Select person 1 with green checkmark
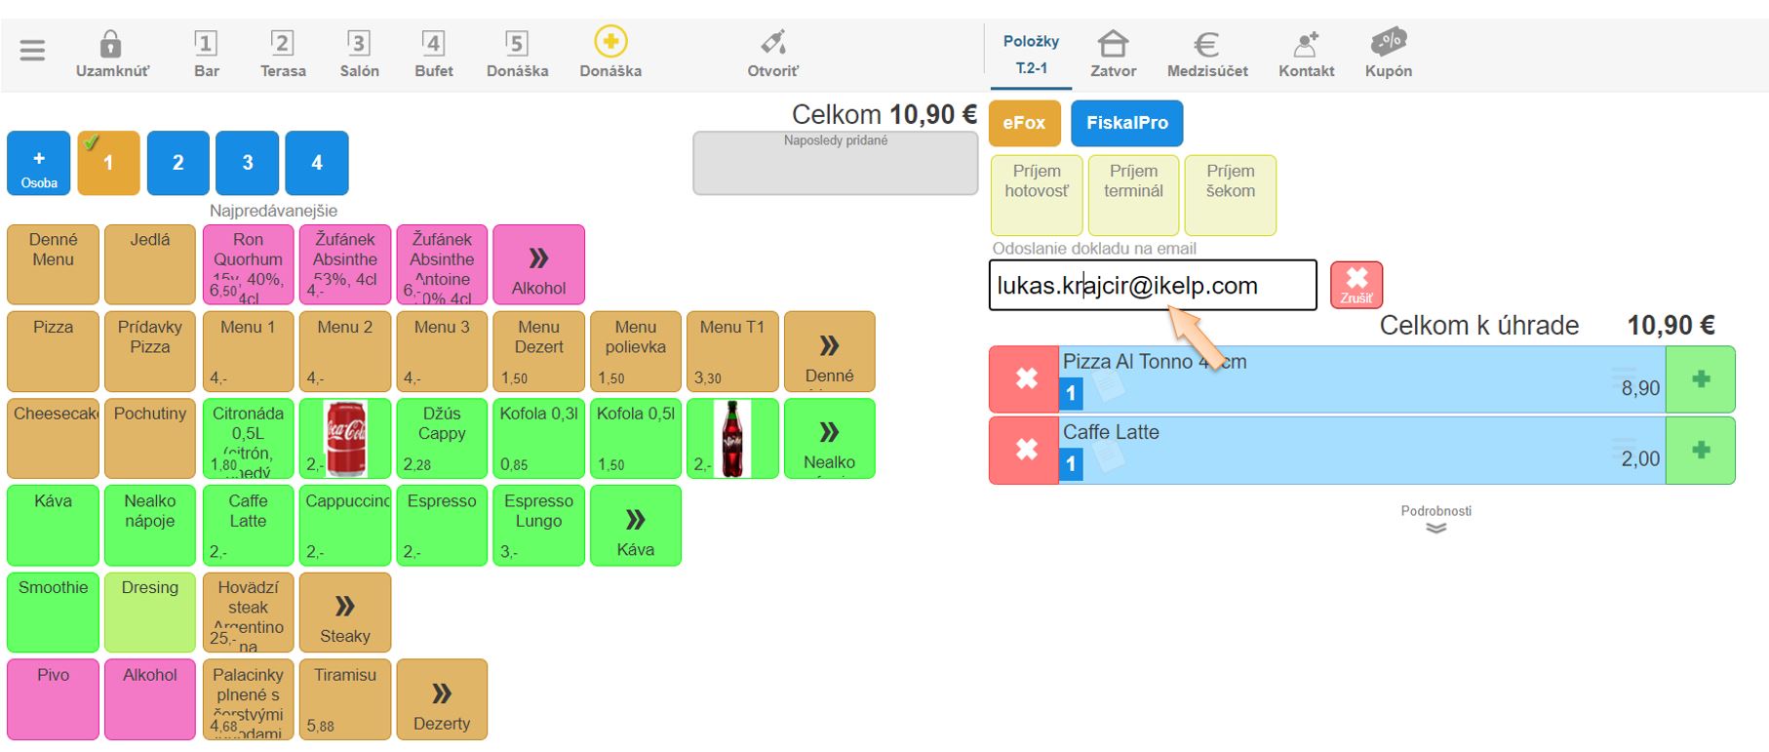Screen dimensions: 1769x752 click(x=108, y=163)
